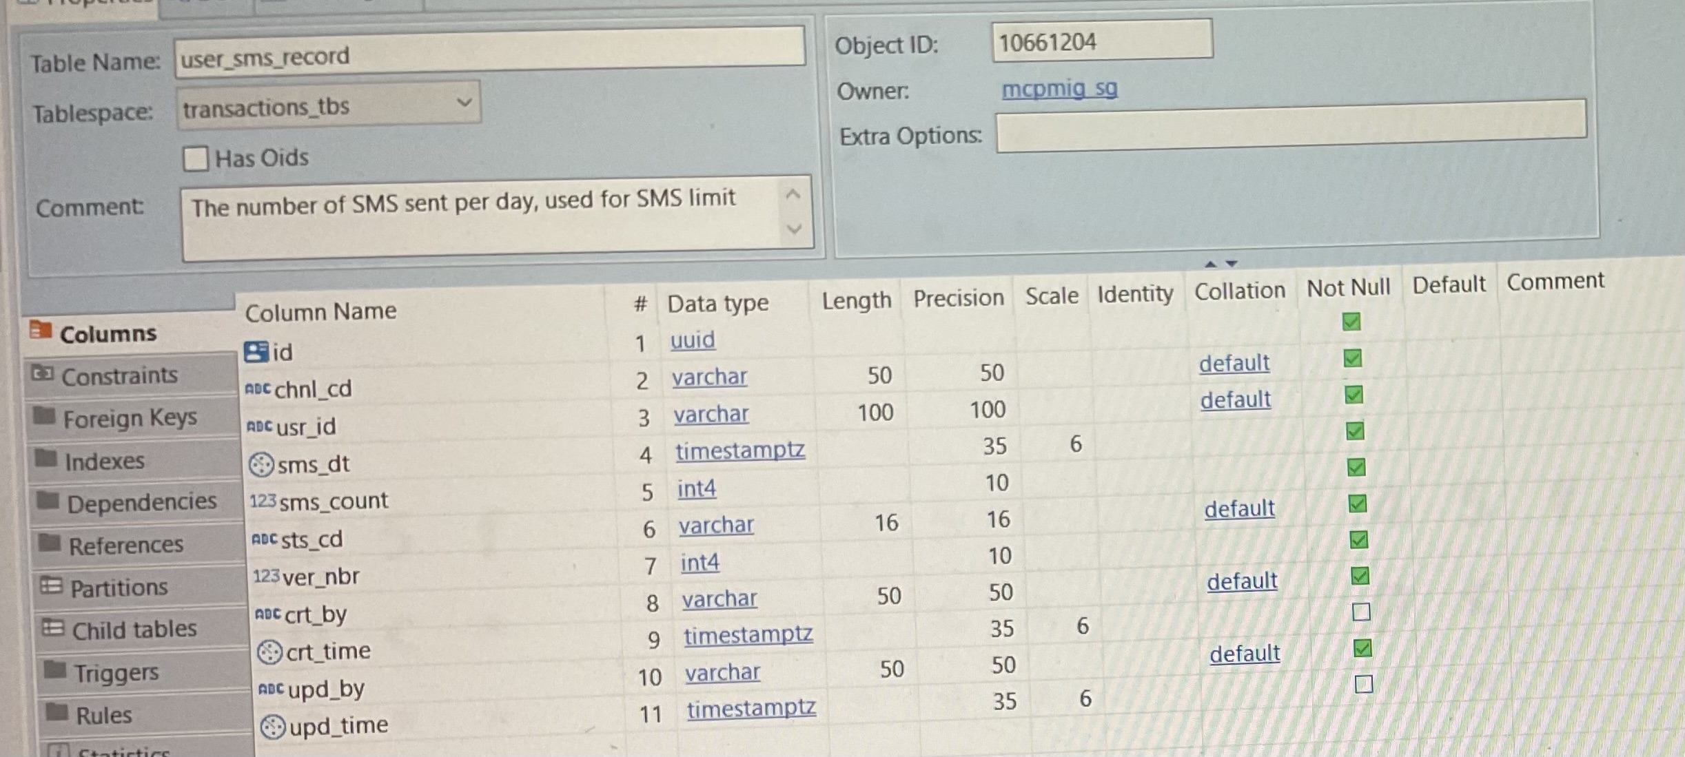Click the uuid data type link
Image resolution: width=1685 pixels, height=757 pixels.
693,340
